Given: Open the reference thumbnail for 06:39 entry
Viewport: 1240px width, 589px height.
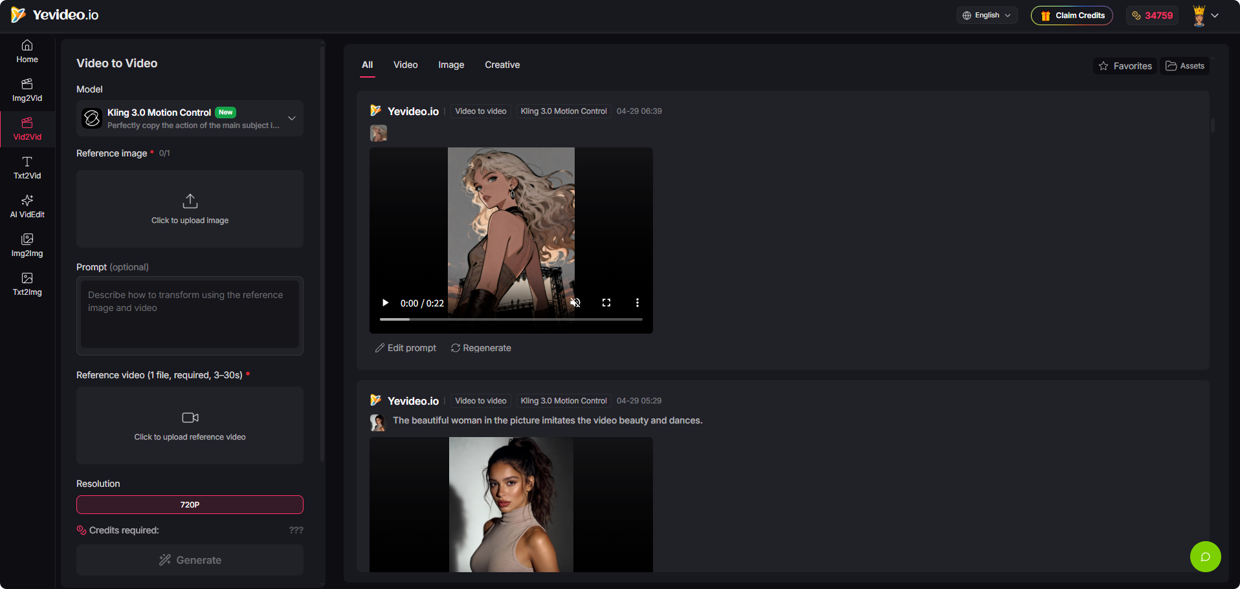Looking at the screenshot, I should [x=379, y=133].
